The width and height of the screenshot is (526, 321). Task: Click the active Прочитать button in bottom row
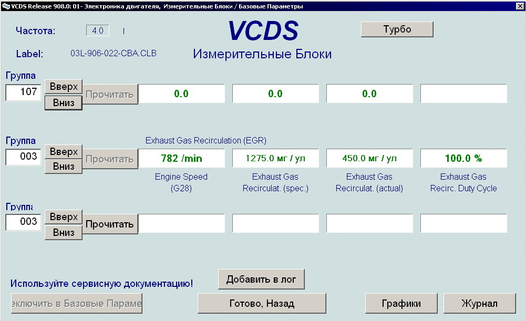pyautogui.click(x=110, y=224)
